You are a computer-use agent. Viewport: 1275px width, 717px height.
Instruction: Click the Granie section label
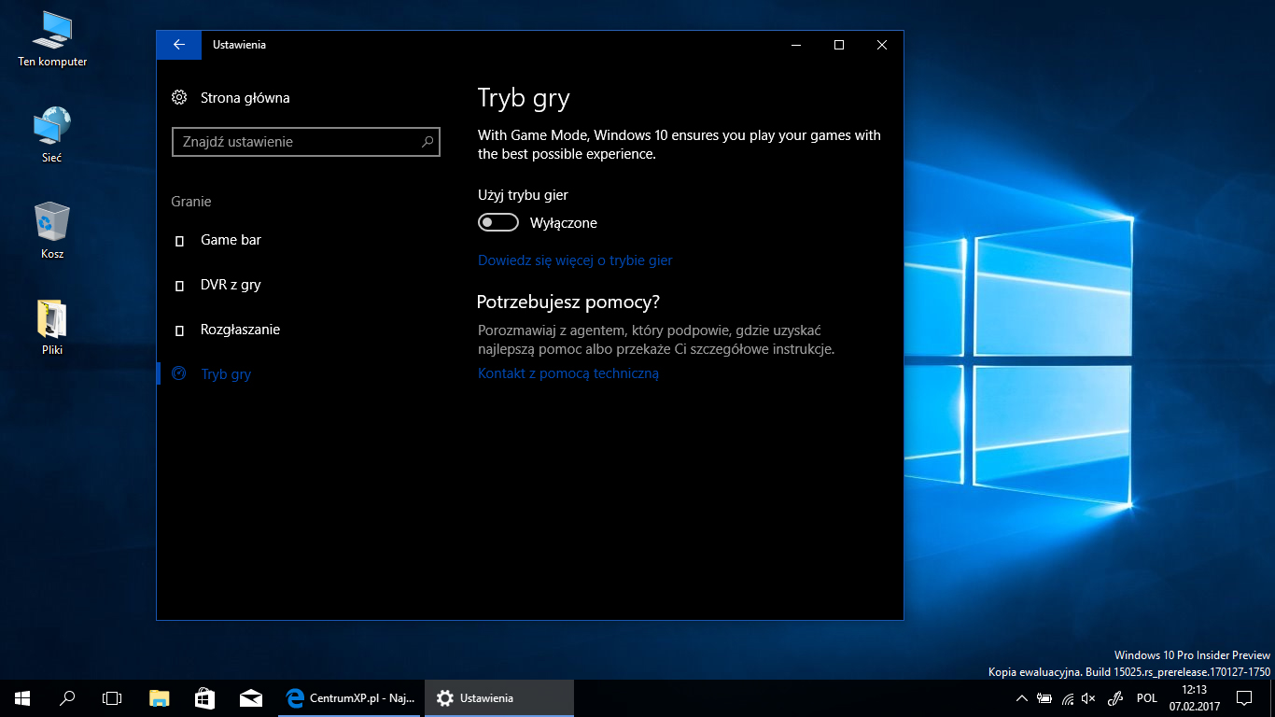[191, 202]
